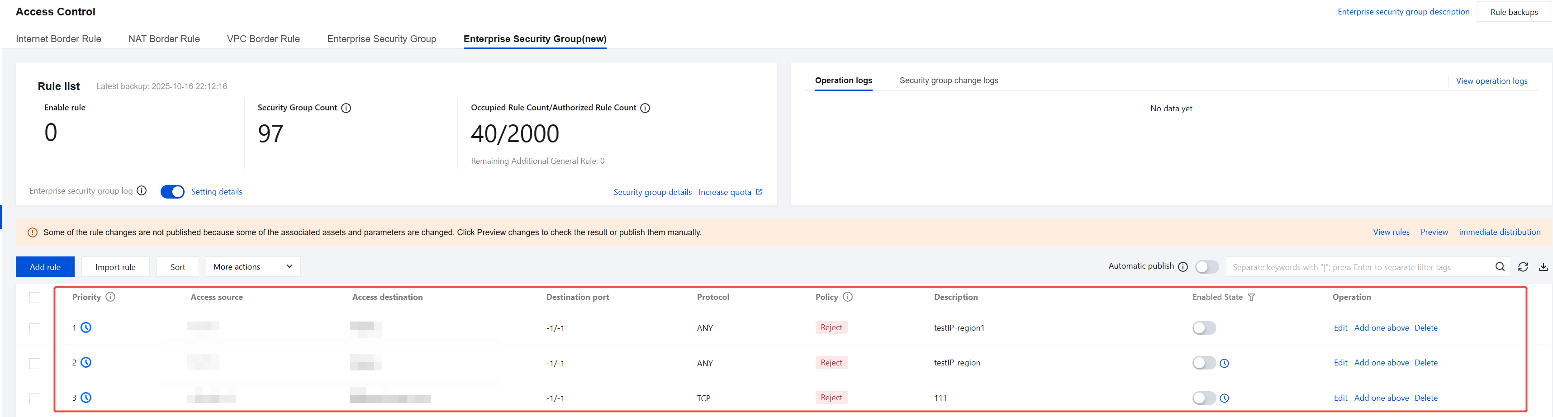
Task: Click the blue Add rule button
Action: [45, 267]
